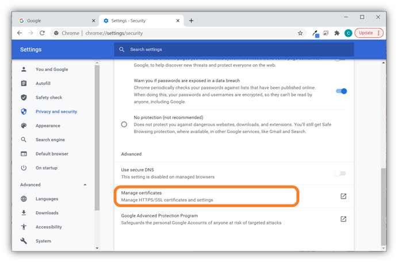
Task: Click the Accessibility figure icon
Action: (24, 227)
